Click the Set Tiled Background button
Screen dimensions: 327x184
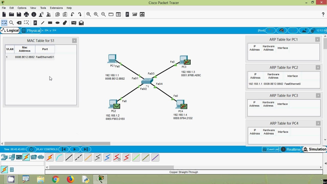pyautogui.click(x=304, y=31)
